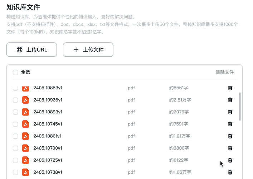
Task: Click trash icon for 2405.10700v1
Action: point(230,148)
